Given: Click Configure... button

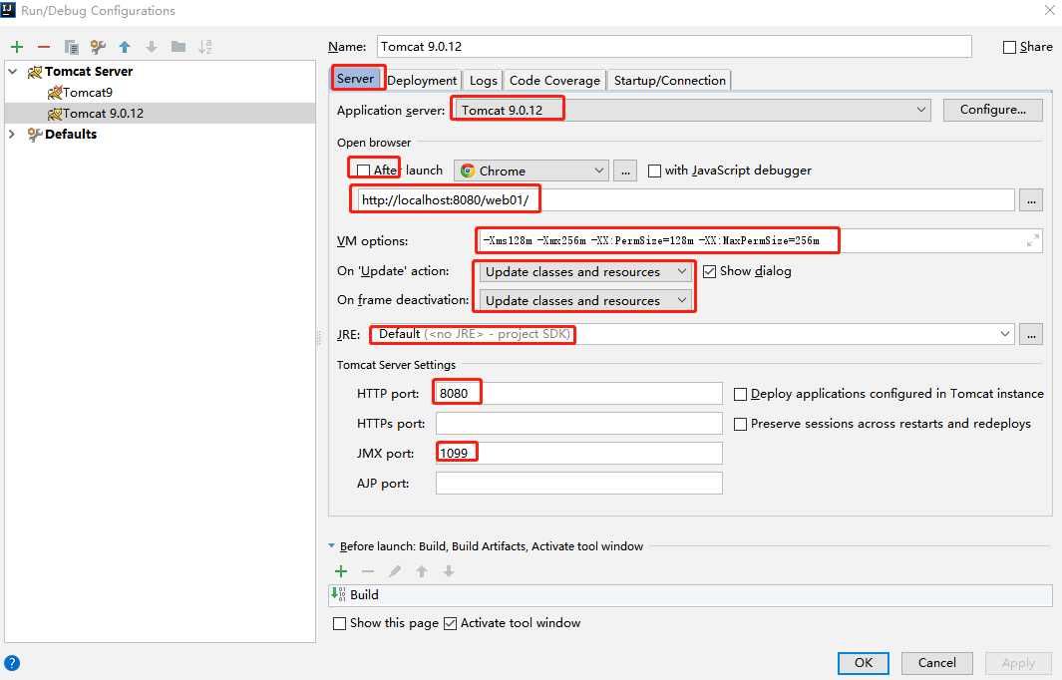Looking at the screenshot, I should click(993, 110).
